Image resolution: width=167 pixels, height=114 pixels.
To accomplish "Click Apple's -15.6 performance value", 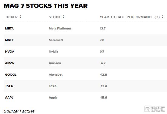I will click(104, 98).
